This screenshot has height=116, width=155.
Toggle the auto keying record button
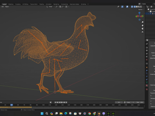[x=51, y=102]
